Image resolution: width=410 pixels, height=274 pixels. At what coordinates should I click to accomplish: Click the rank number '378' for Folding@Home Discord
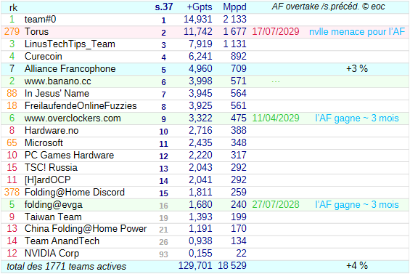tap(12, 193)
